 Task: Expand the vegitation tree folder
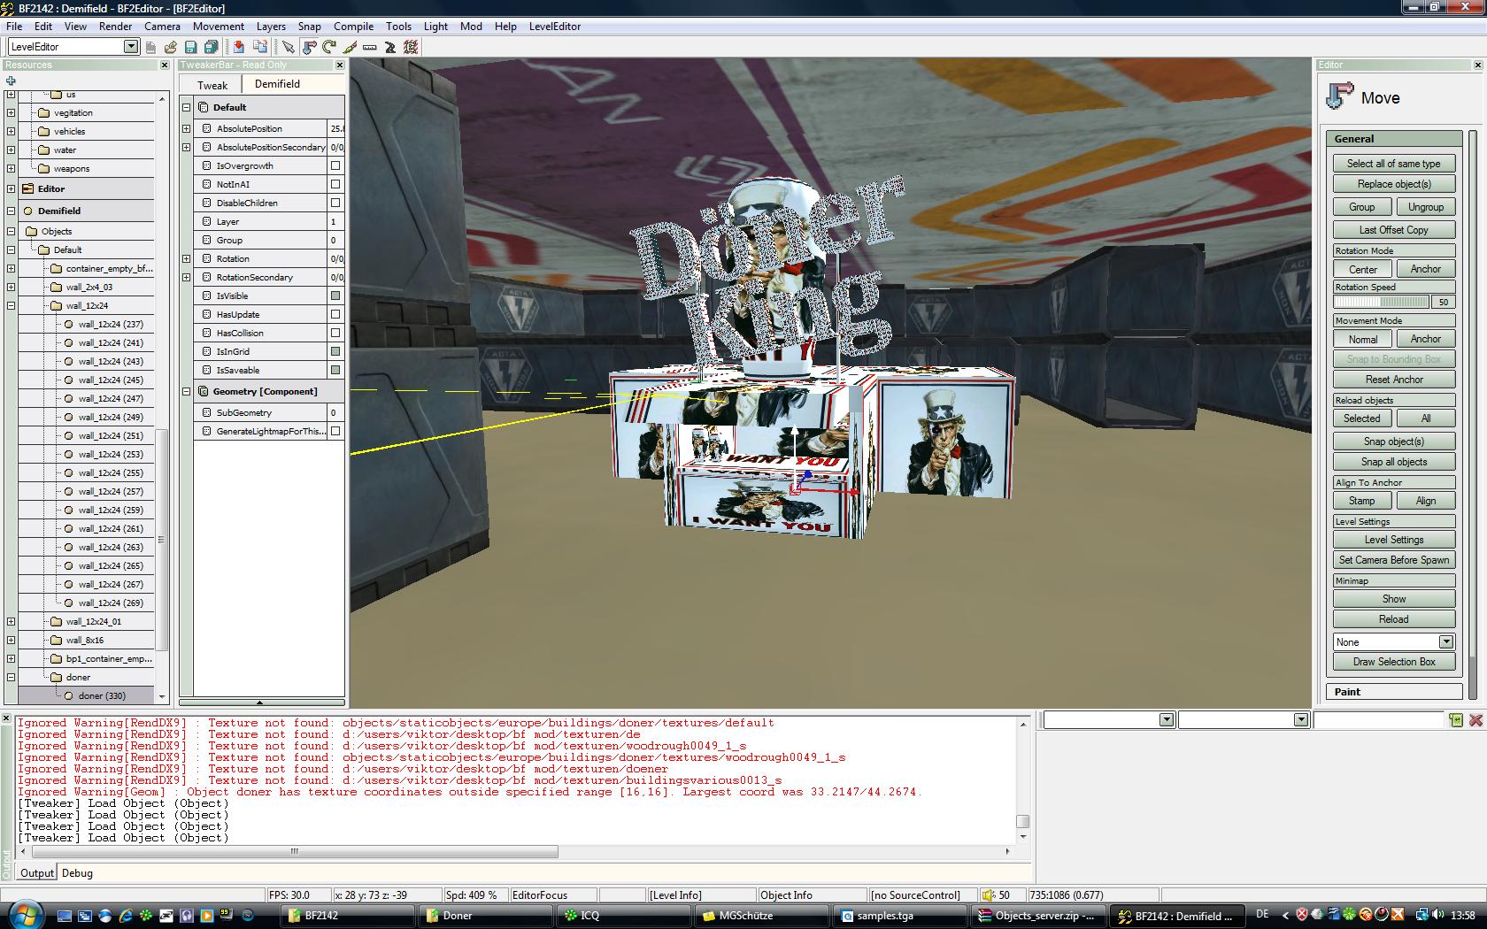tap(12, 112)
